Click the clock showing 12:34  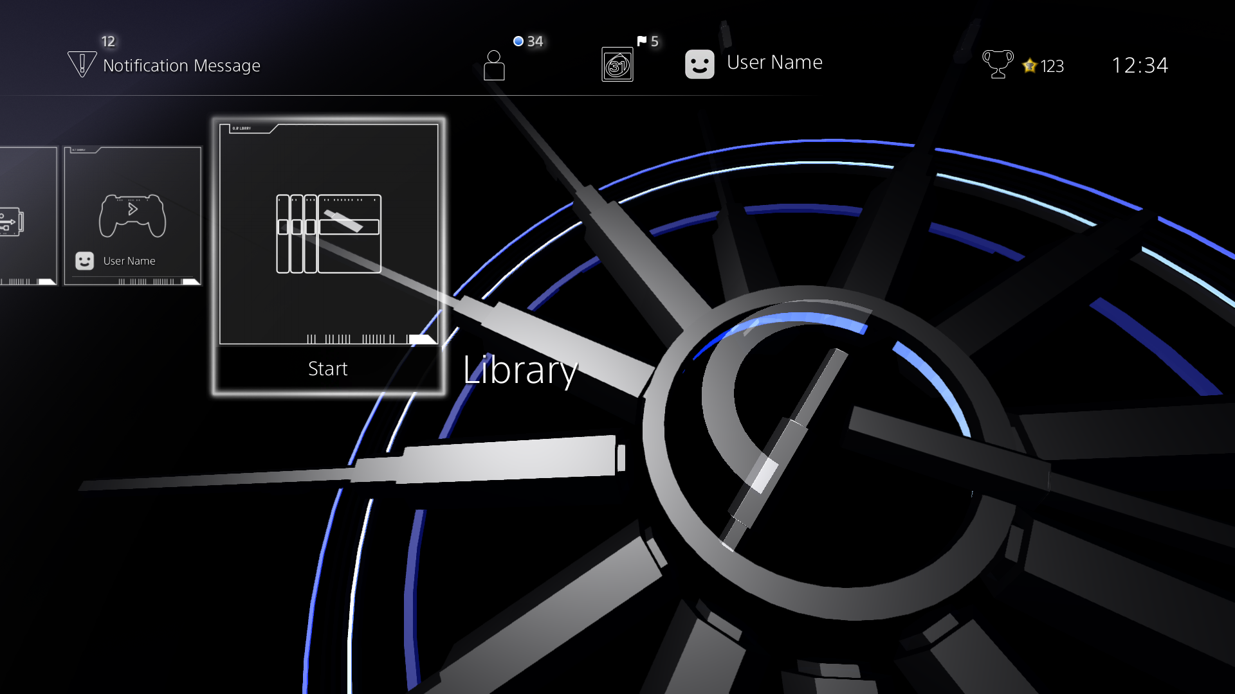(x=1140, y=65)
